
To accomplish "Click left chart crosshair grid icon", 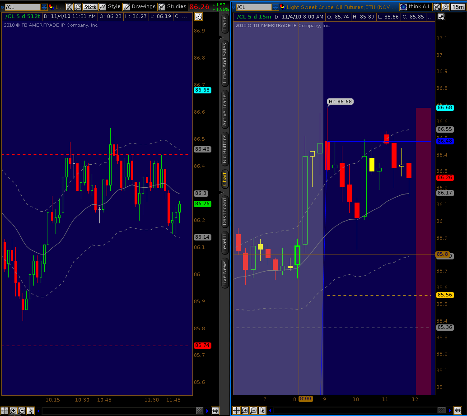I will point(5,411).
